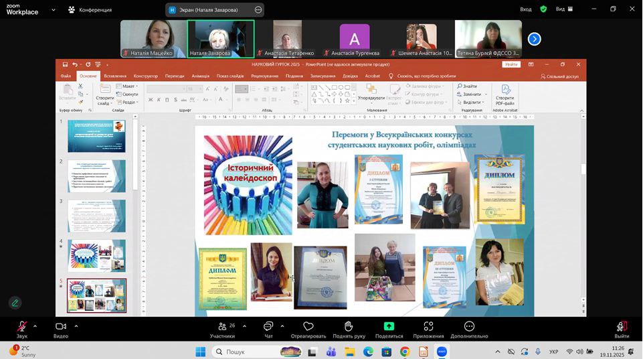The width and height of the screenshot is (643, 359).
Task: Open the Apps (Приложения) icon
Action: pos(428,326)
